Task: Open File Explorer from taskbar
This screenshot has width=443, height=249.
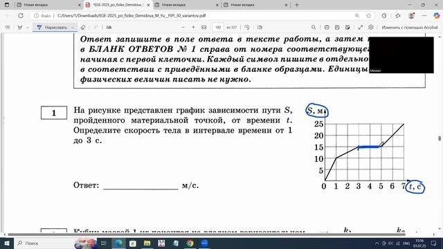Action: (x=147, y=243)
